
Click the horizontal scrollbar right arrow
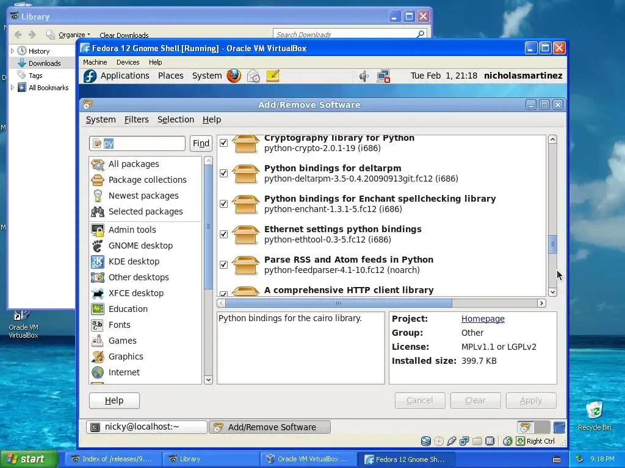(x=541, y=303)
